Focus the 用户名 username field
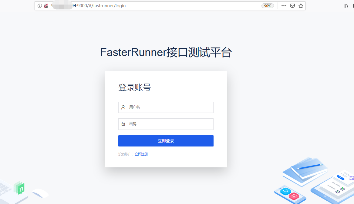This screenshot has width=354, height=204. click(166, 107)
